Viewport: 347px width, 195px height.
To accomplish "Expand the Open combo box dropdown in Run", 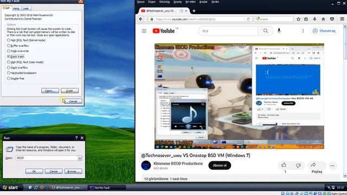I will coord(80,158).
